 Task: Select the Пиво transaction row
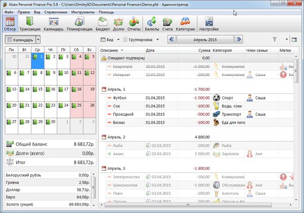pyautogui.click(x=200, y=193)
